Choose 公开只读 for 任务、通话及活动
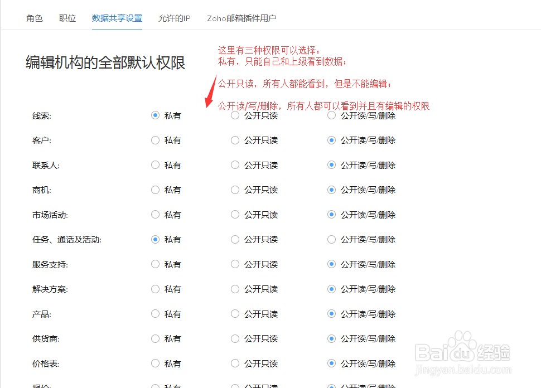The width and height of the screenshot is (541, 388). tap(235, 240)
